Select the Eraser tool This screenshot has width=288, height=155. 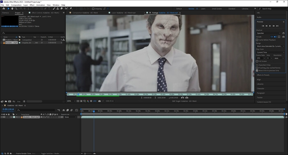[x=61, y=9]
